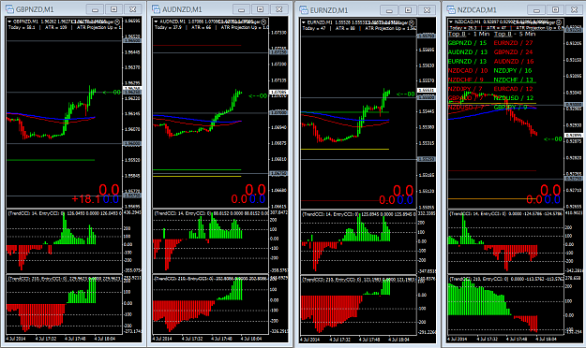This screenshot has width=586, height=348.
Task: Select the EURNZD,M1 window title text
Action: pos(329,10)
